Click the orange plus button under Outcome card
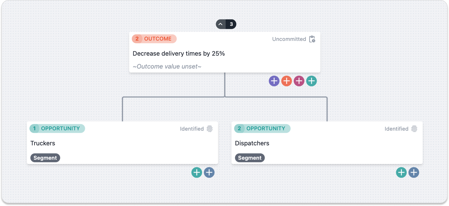This screenshot has width=449, height=206. tap(287, 81)
